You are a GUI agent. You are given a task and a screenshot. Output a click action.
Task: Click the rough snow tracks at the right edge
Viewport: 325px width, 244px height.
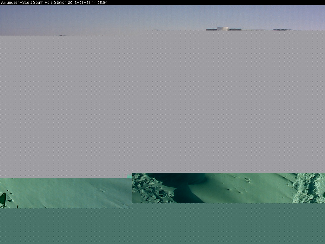tap(308, 187)
